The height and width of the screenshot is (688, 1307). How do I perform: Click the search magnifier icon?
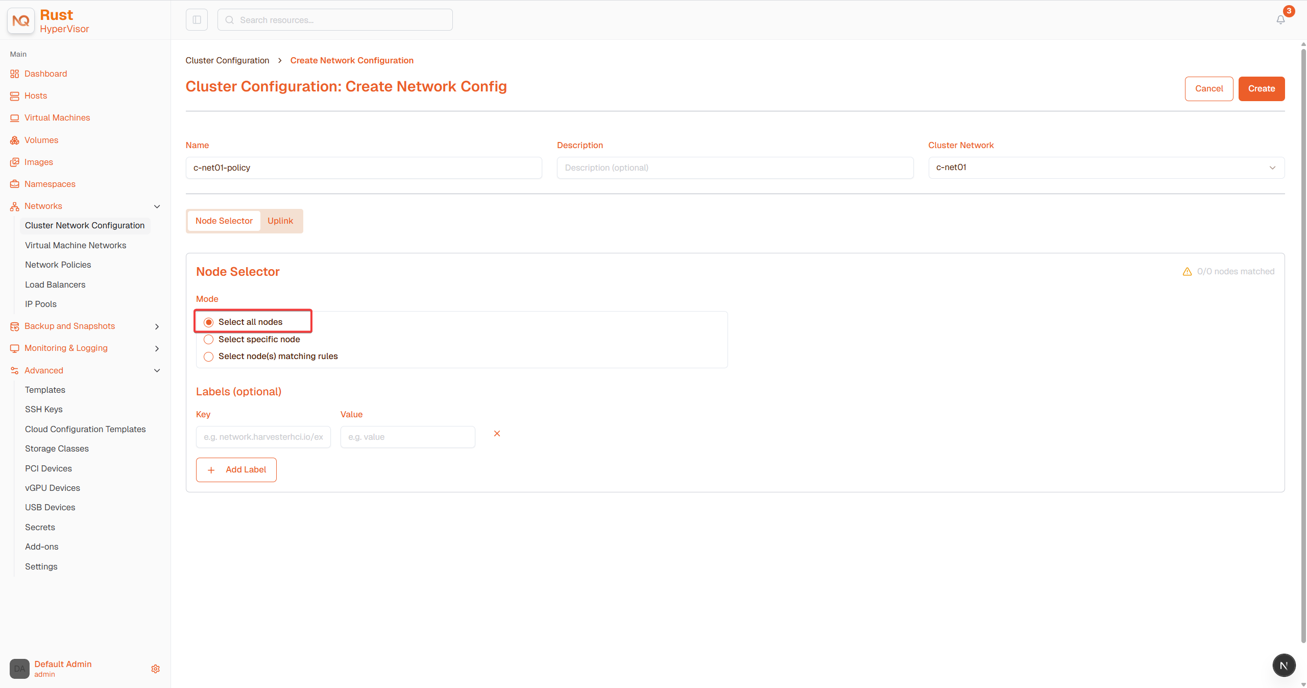pos(230,20)
